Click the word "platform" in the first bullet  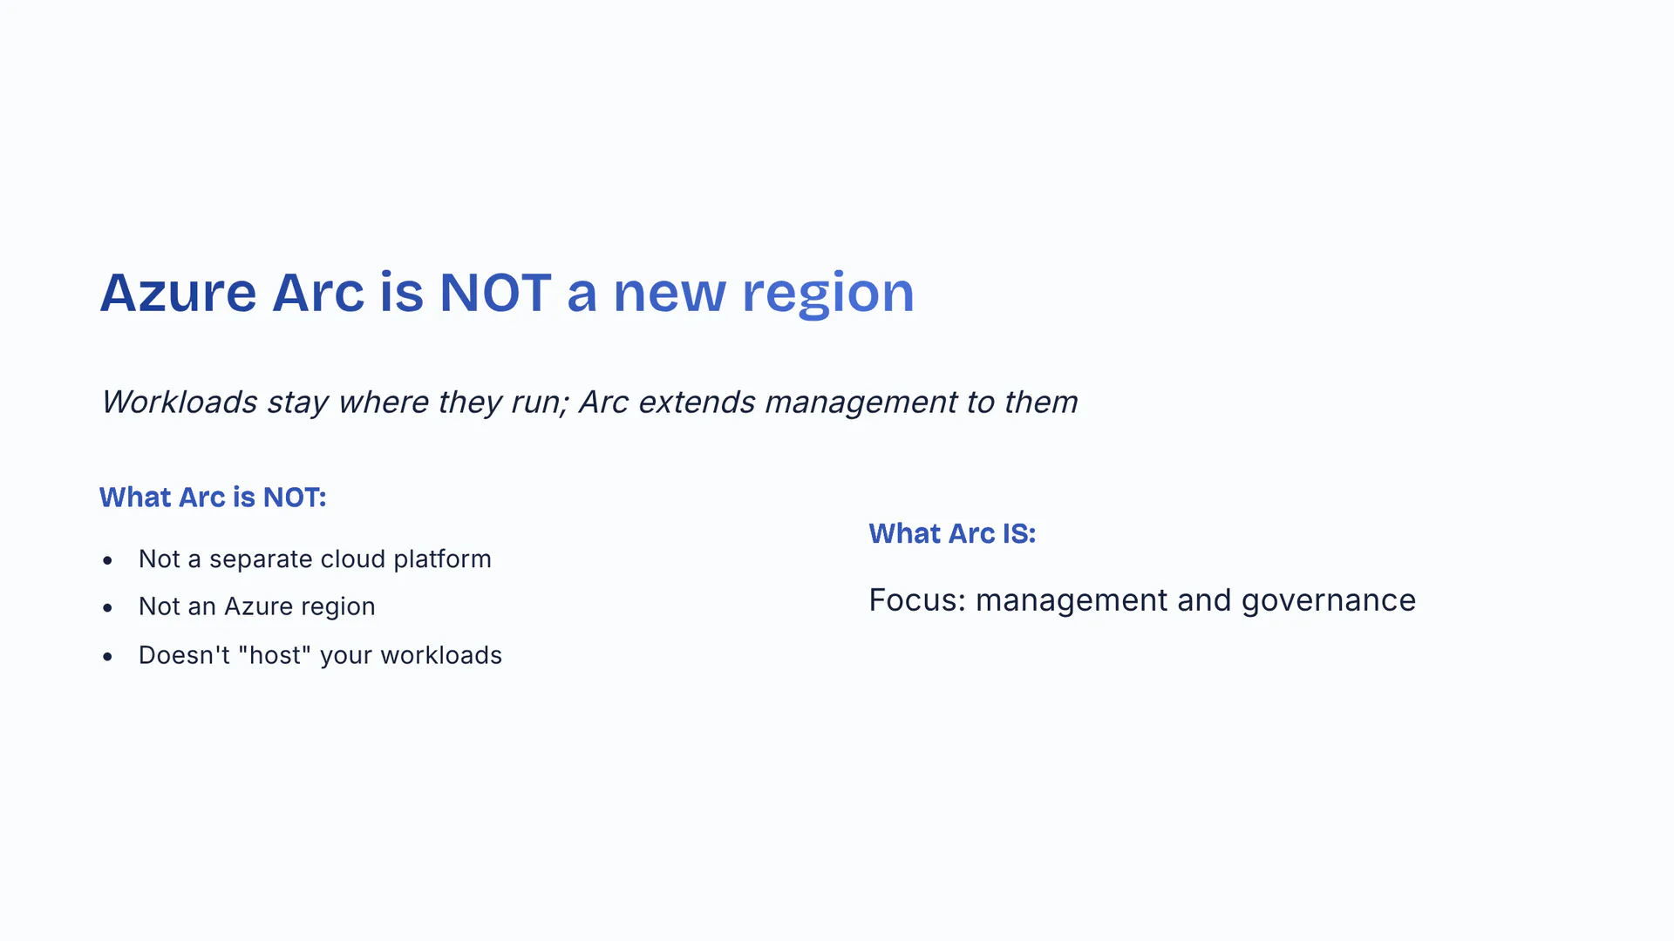[x=442, y=559]
